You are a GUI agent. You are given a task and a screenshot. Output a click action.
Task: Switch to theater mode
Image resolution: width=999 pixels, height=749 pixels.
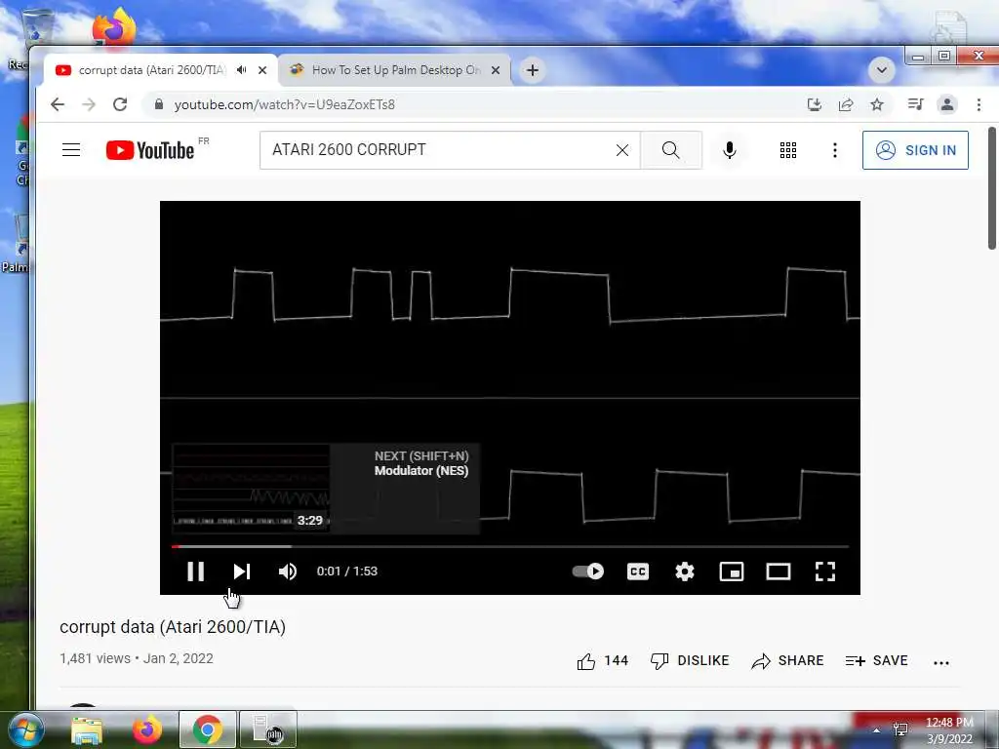tap(778, 572)
